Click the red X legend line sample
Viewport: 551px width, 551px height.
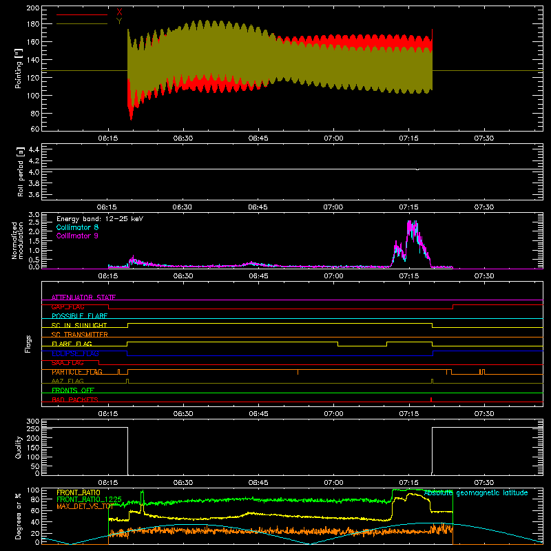82,14
